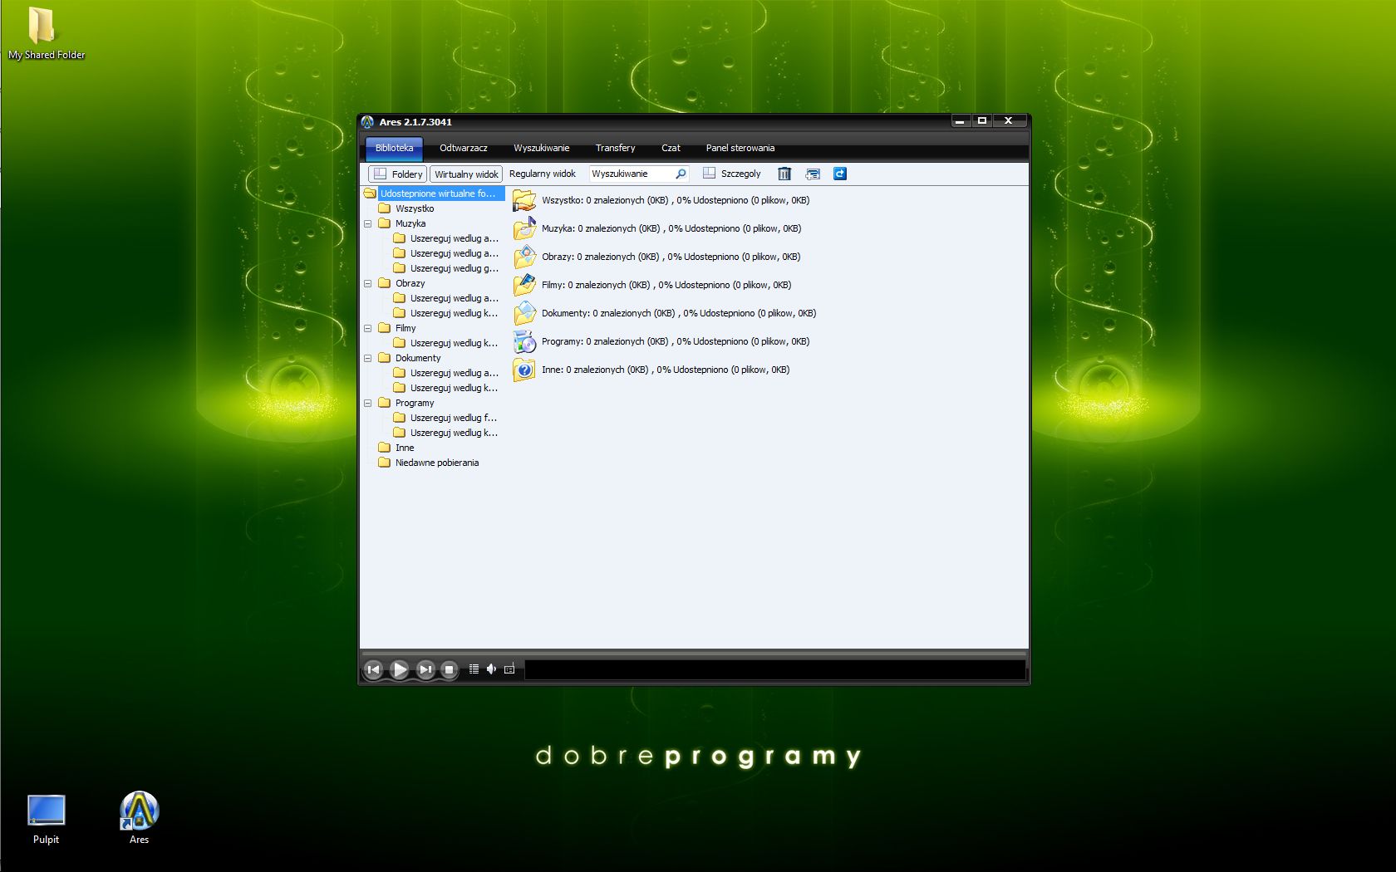1396x872 pixels.
Task: Go to the Transfery tab
Action: pos(615,149)
